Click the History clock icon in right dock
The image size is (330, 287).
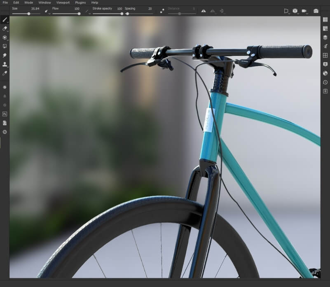(325, 82)
